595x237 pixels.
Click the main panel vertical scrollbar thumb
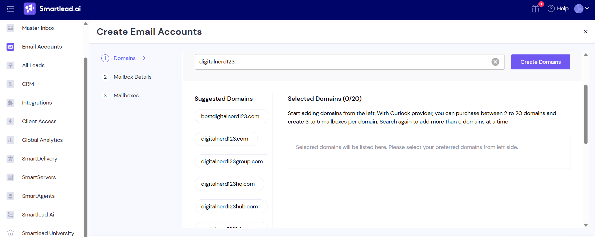click(586, 114)
